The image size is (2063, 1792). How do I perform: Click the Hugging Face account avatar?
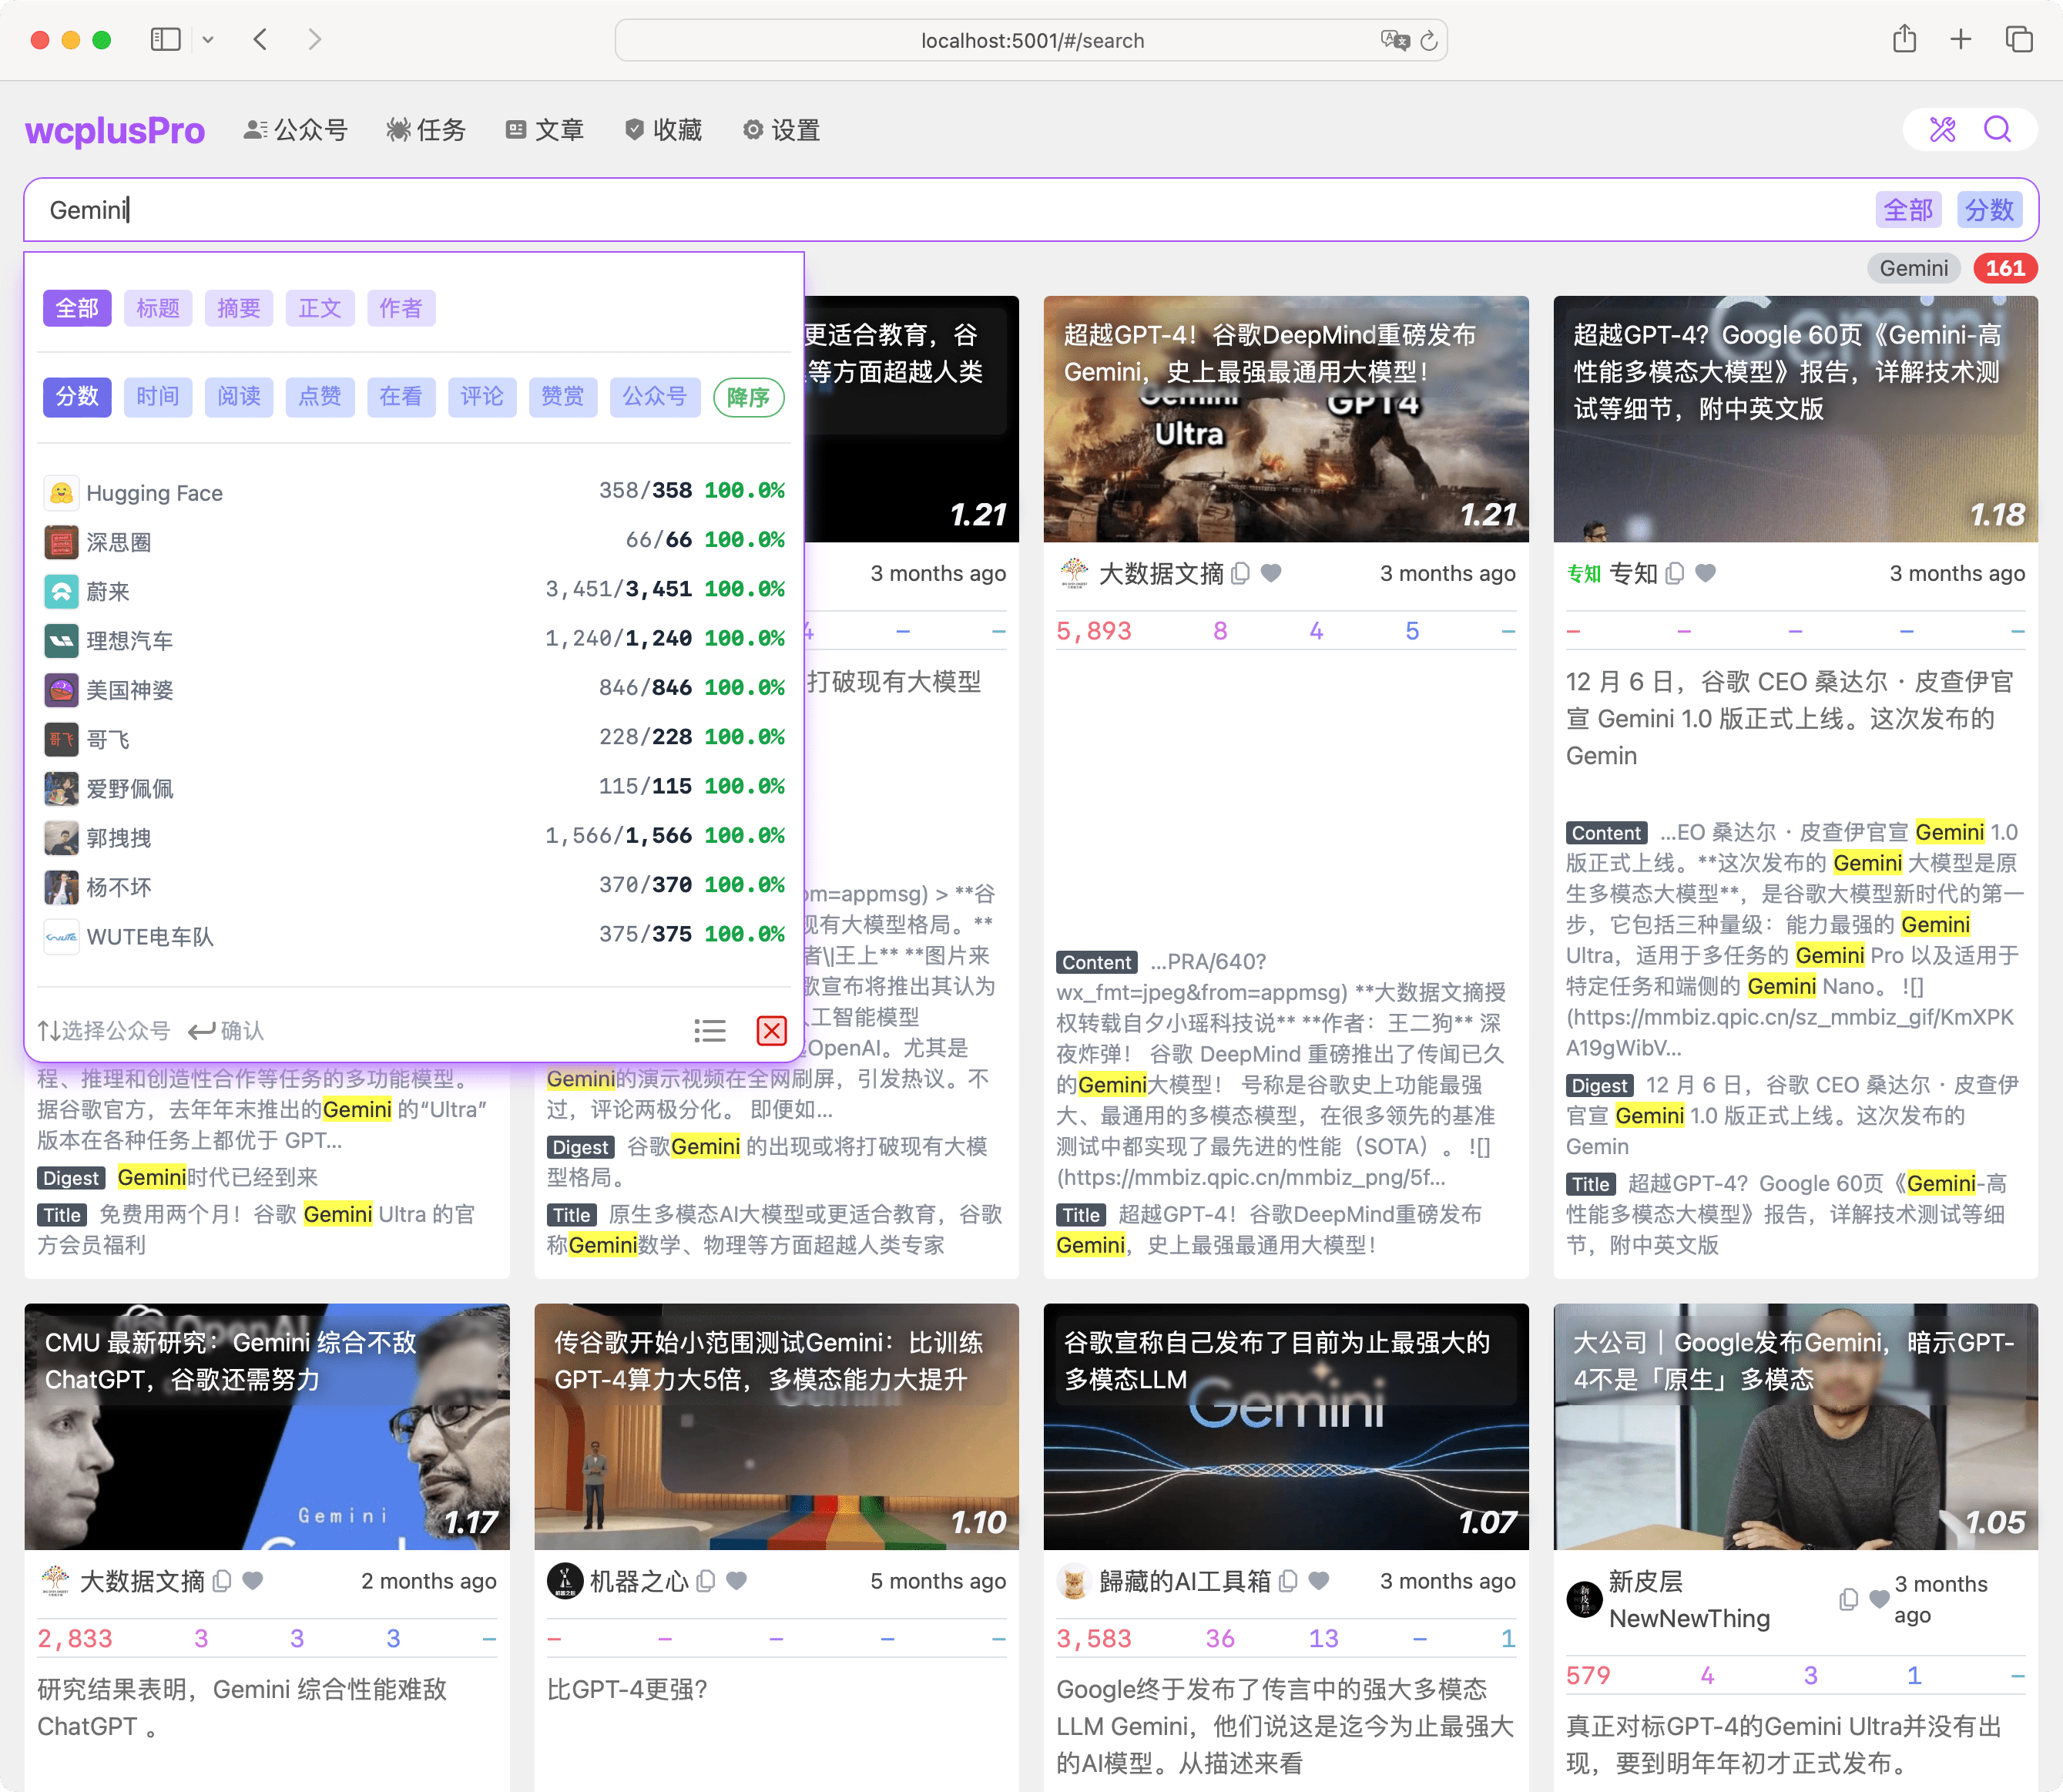[61, 492]
